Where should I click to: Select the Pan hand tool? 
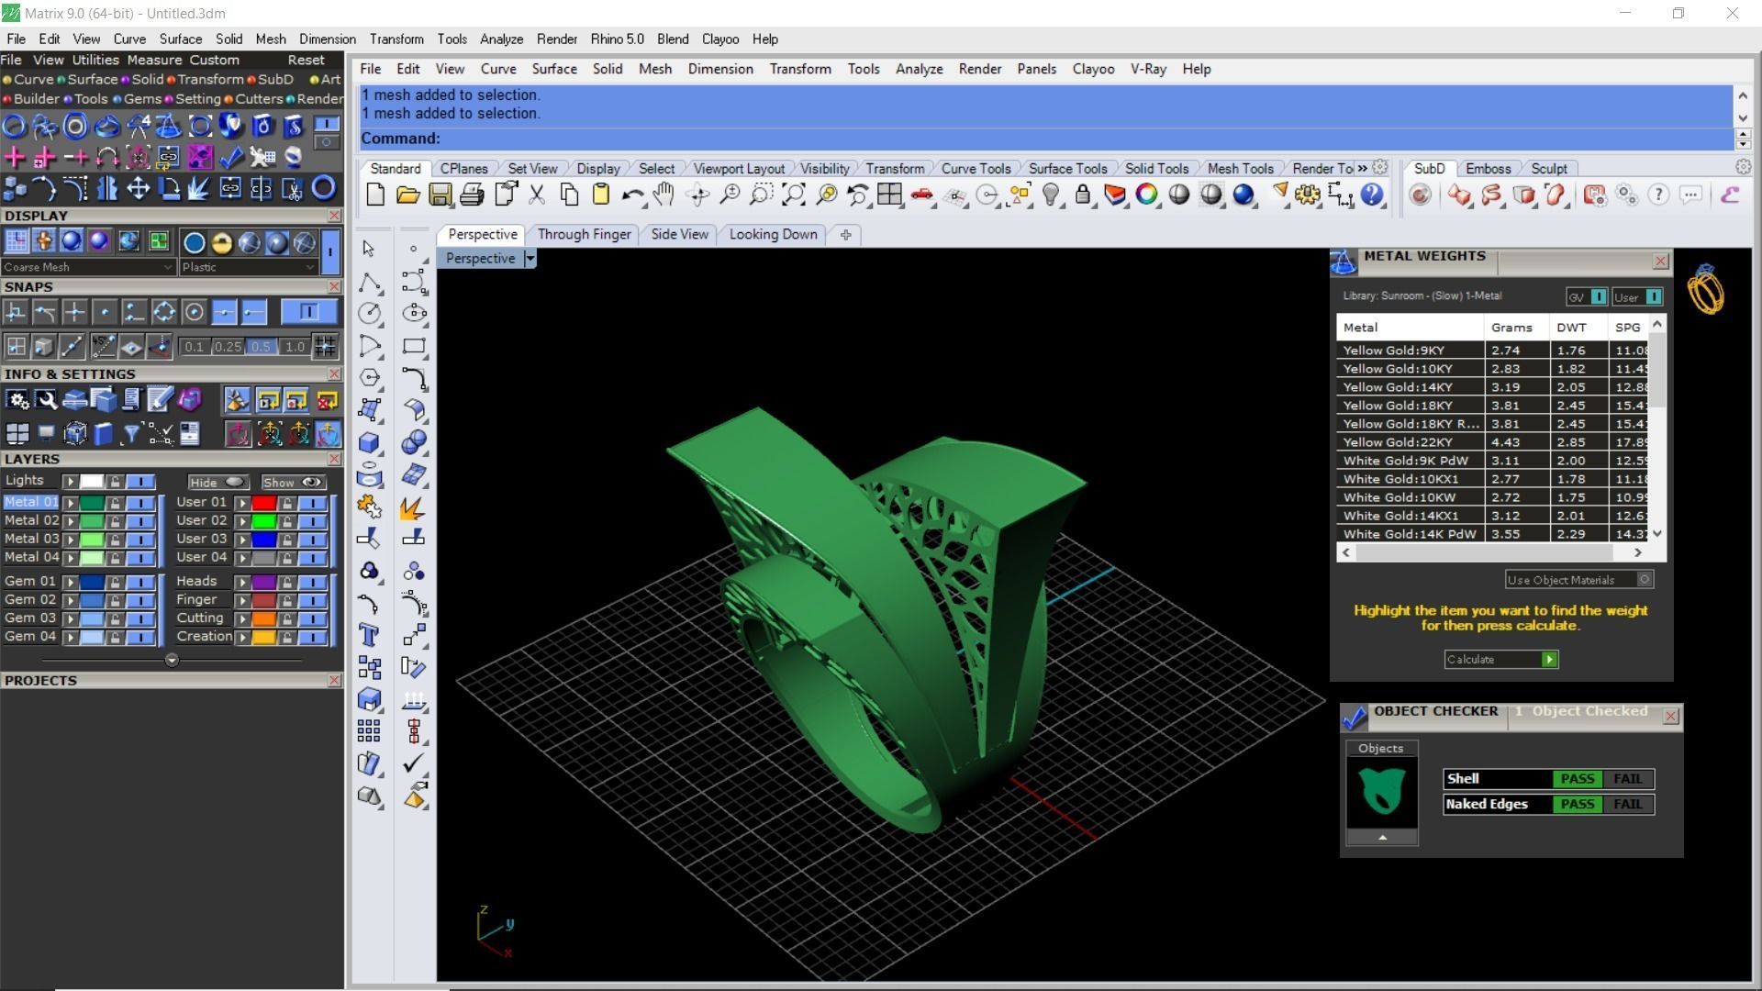click(664, 195)
